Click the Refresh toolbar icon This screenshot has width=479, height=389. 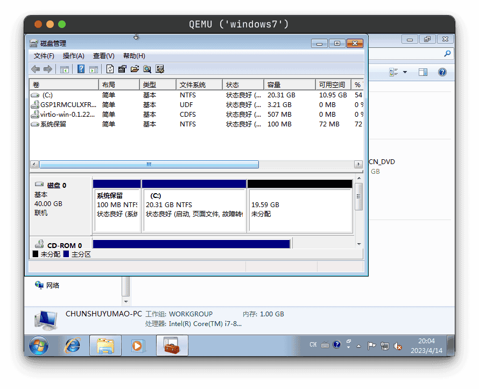point(110,69)
